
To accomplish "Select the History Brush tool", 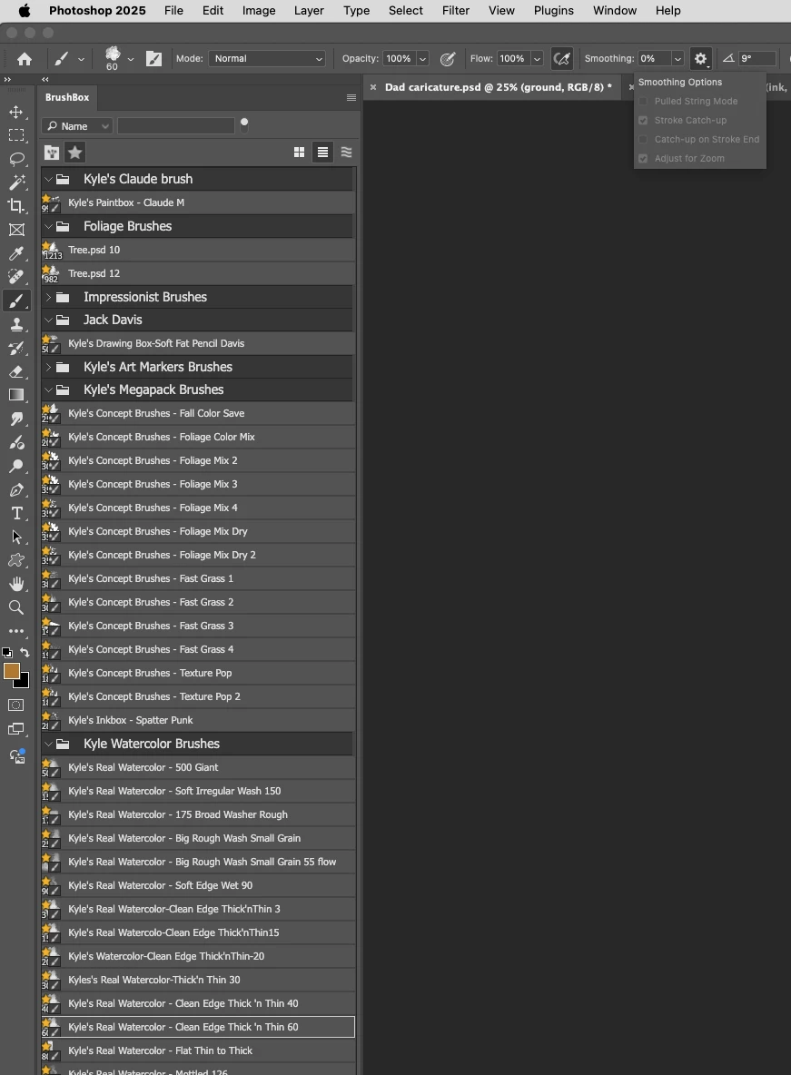I will pyautogui.click(x=16, y=349).
